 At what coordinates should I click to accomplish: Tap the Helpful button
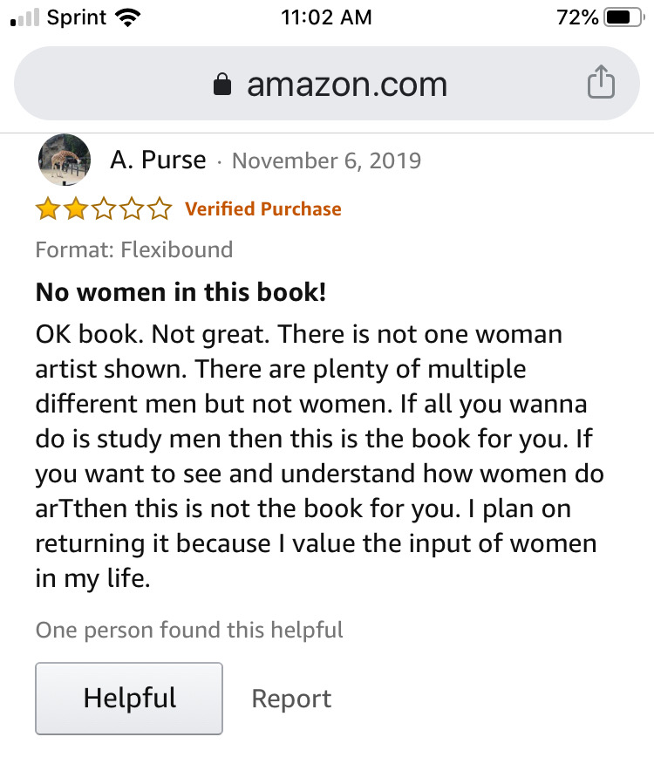tap(129, 698)
